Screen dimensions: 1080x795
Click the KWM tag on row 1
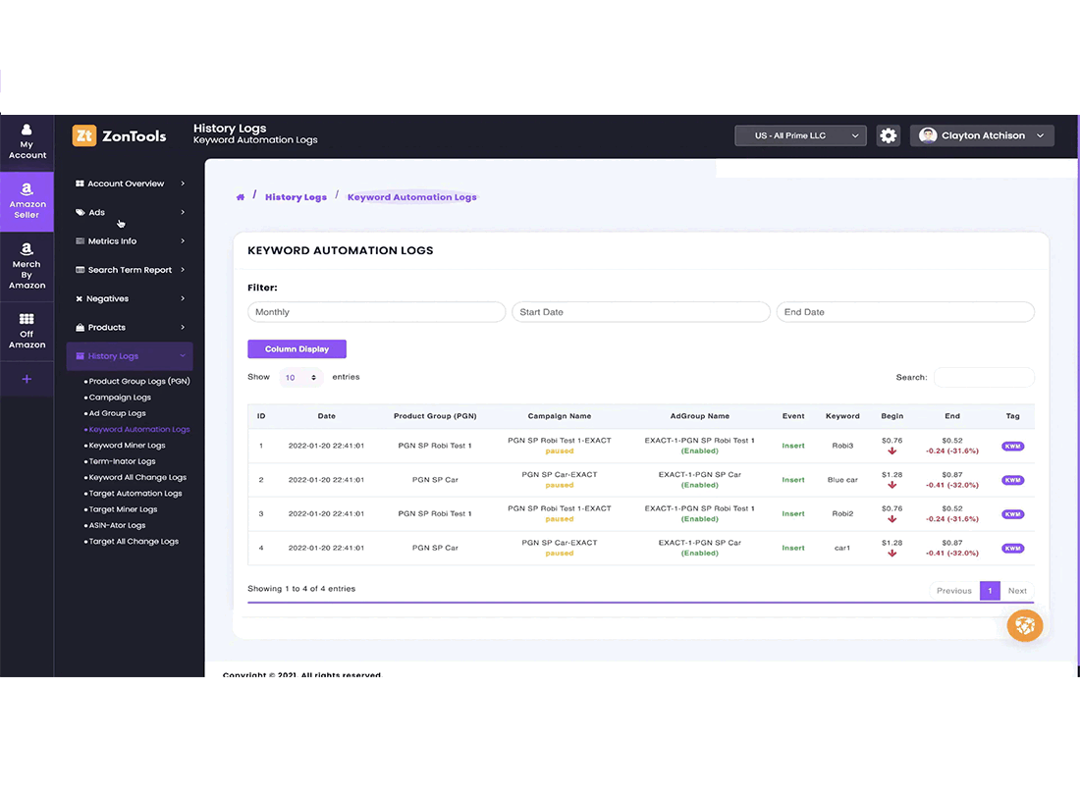click(1012, 446)
